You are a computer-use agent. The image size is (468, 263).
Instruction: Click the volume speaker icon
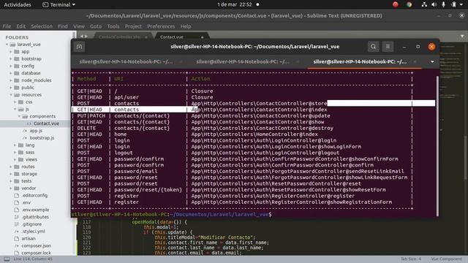(434, 4)
